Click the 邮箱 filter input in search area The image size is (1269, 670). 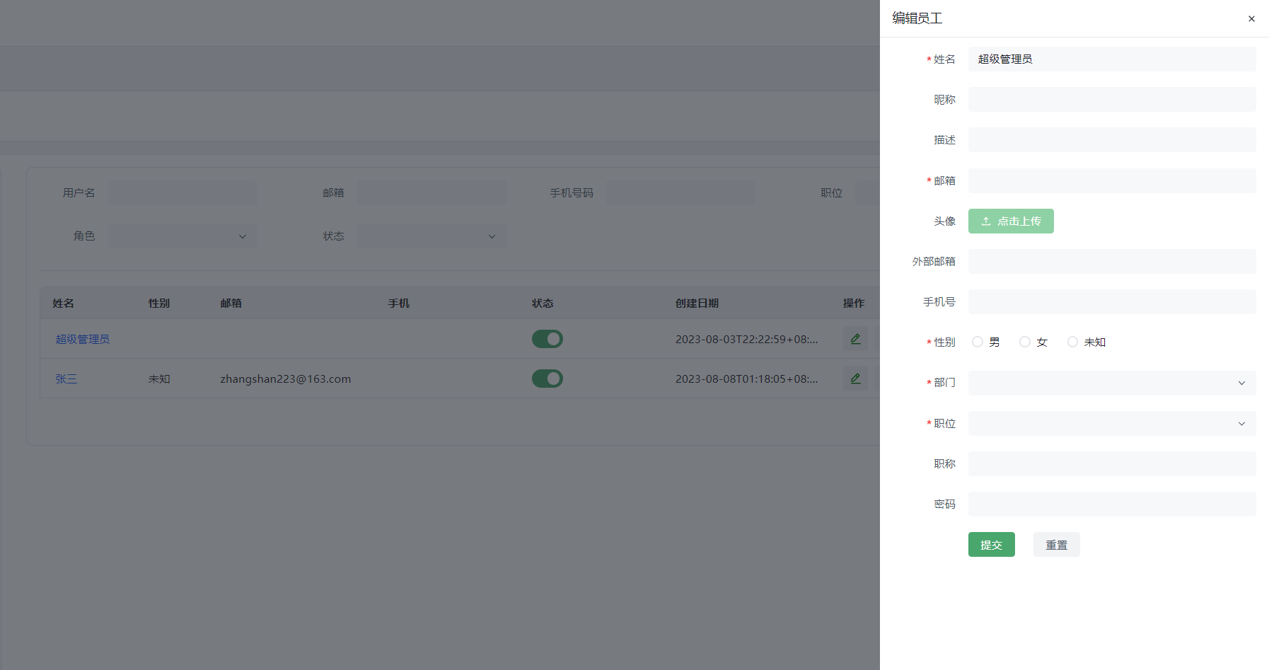coord(431,192)
